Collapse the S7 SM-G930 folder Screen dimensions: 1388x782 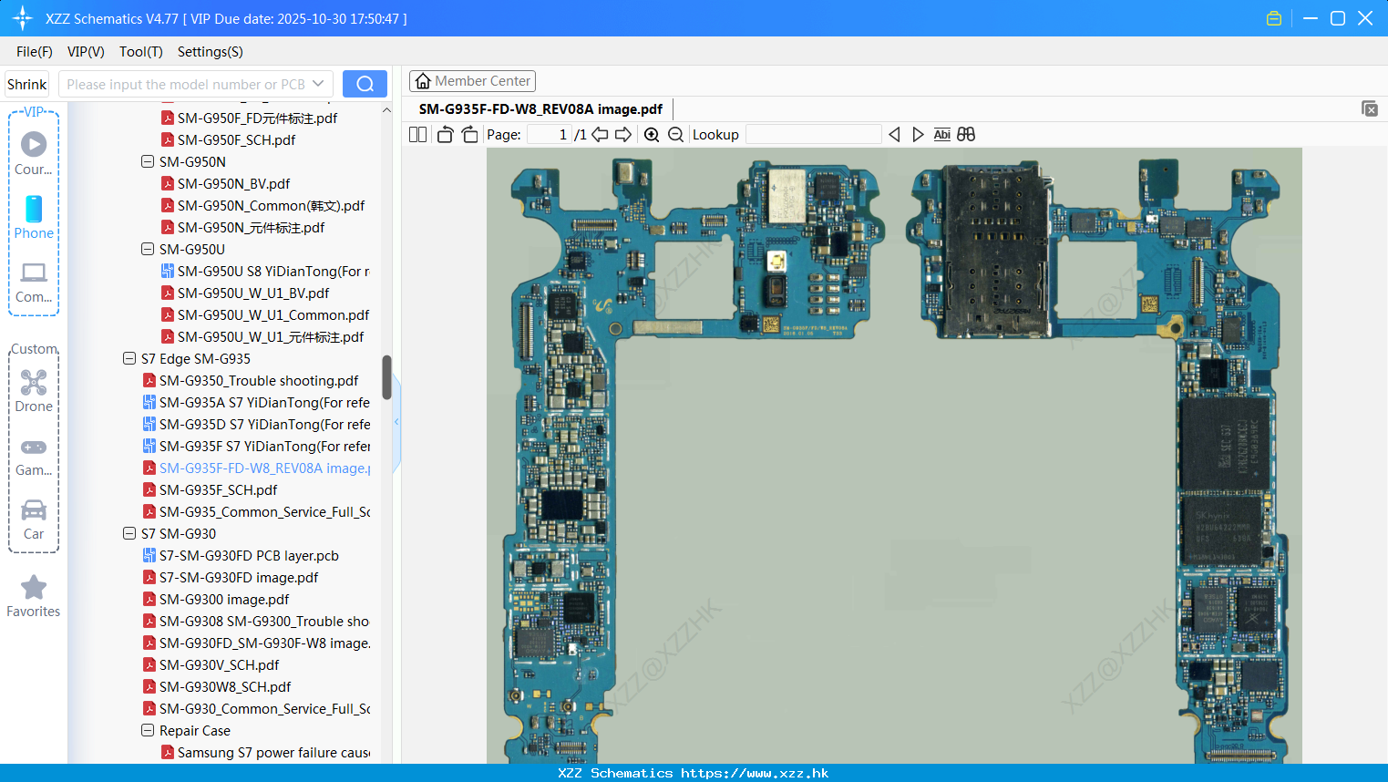(129, 533)
